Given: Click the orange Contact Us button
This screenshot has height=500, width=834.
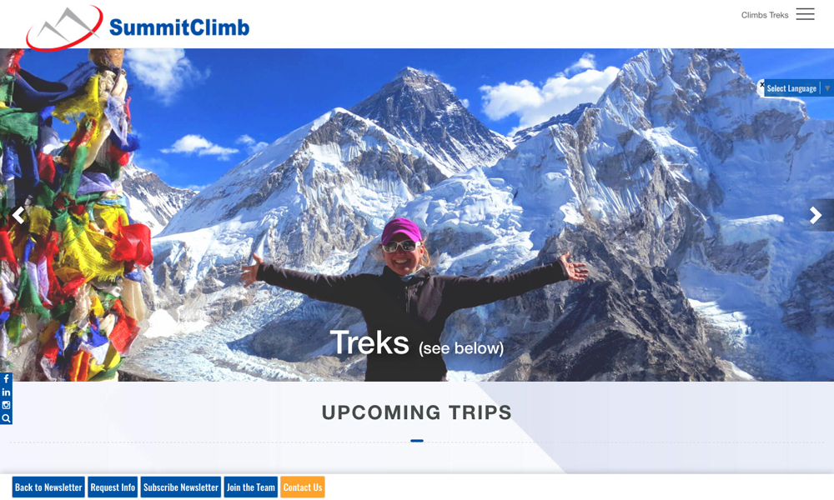Looking at the screenshot, I should pyautogui.click(x=302, y=487).
